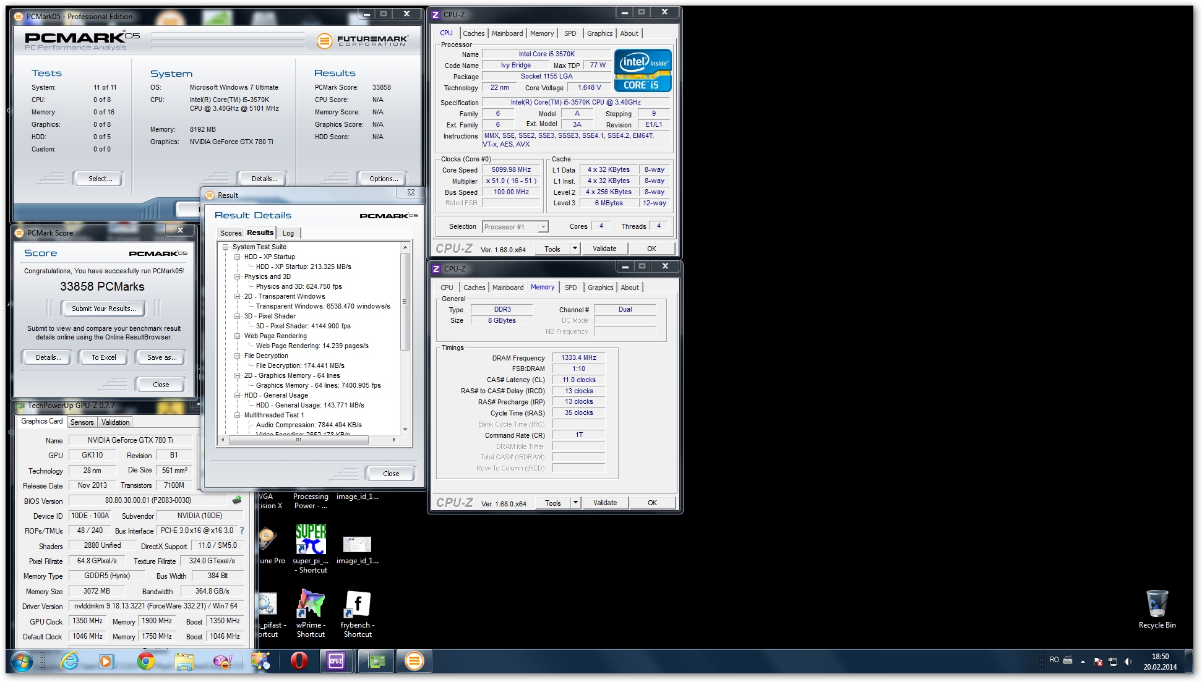The width and height of the screenshot is (1202, 682).
Task: Collapse the Web Page Rendering node
Action: [238, 336]
